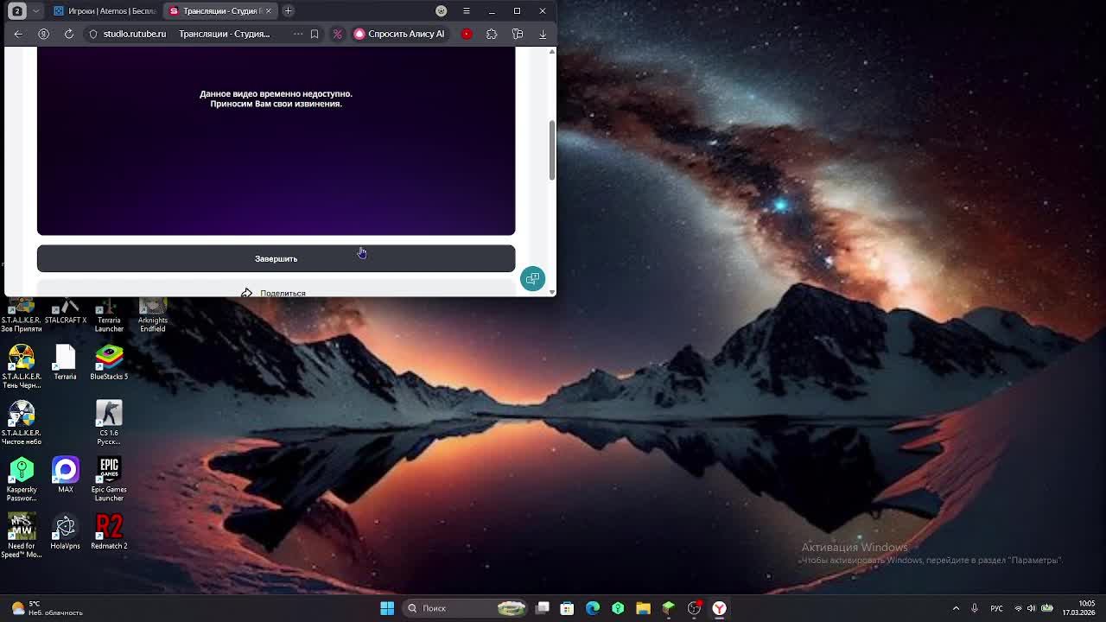This screenshot has height=622, width=1106.
Task: Select the Arknights Endfield desktop shortcut
Action: click(153, 314)
